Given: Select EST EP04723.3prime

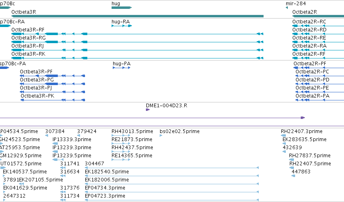Looking at the screenshot, I should coord(105,196).
